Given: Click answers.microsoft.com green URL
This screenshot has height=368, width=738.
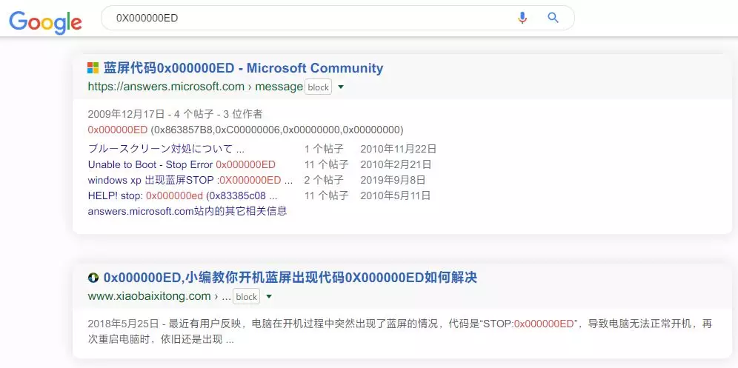Looking at the screenshot, I should pos(196,87).
